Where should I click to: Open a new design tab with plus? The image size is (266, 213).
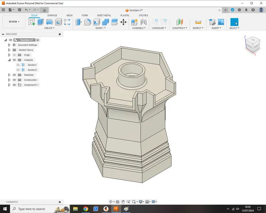coord(225,10)
